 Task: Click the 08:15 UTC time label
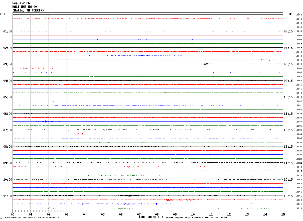288,64
